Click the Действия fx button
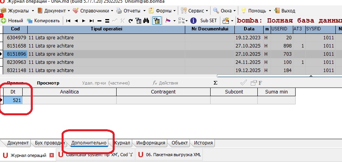The width and height of the screenshot is (342, 162). coord(165,83)
